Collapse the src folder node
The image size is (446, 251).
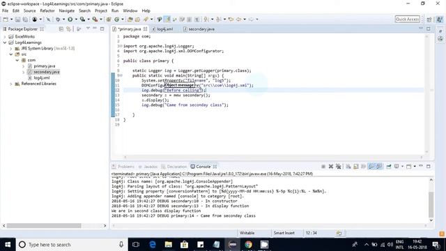click(11, 54)
